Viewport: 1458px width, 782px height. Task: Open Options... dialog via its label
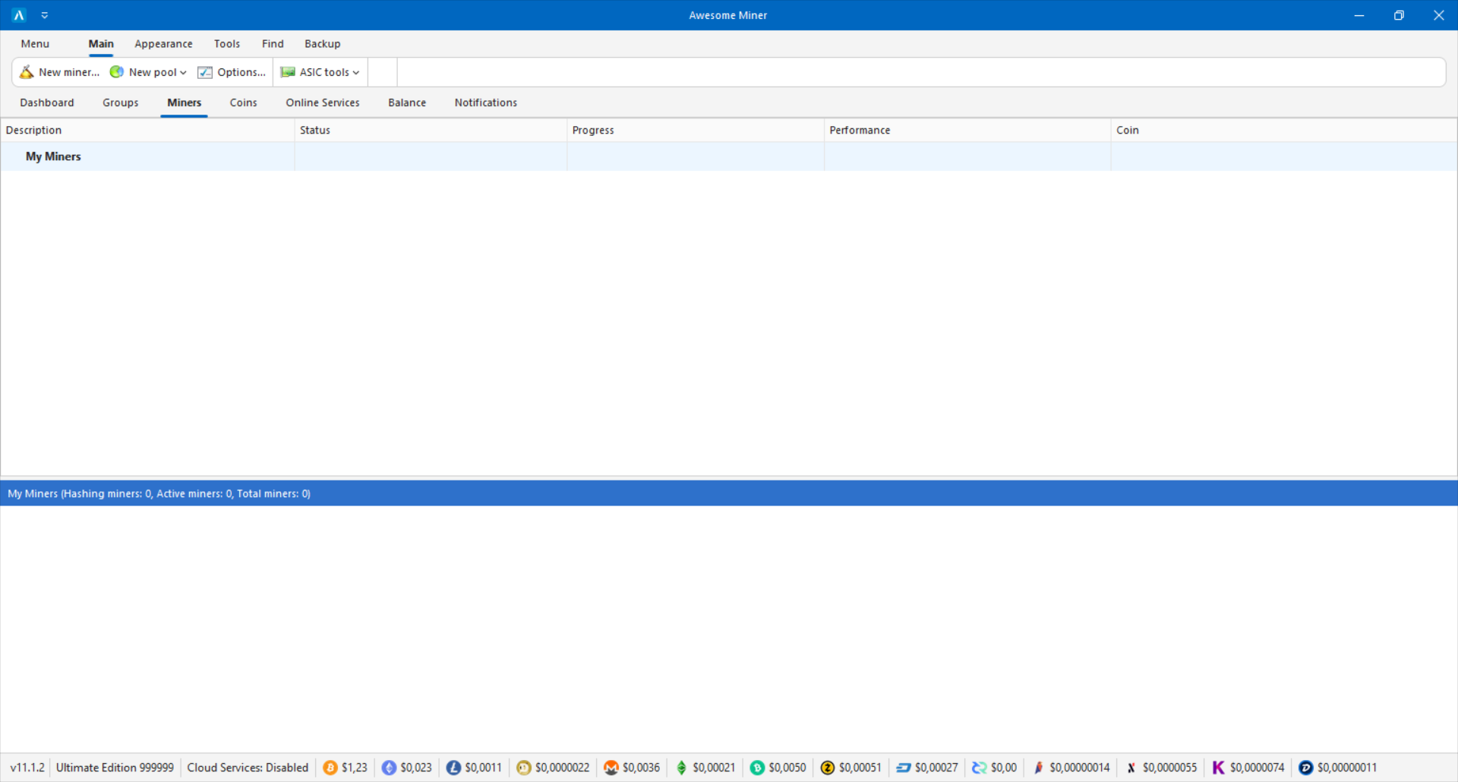(x=241, y=72)
